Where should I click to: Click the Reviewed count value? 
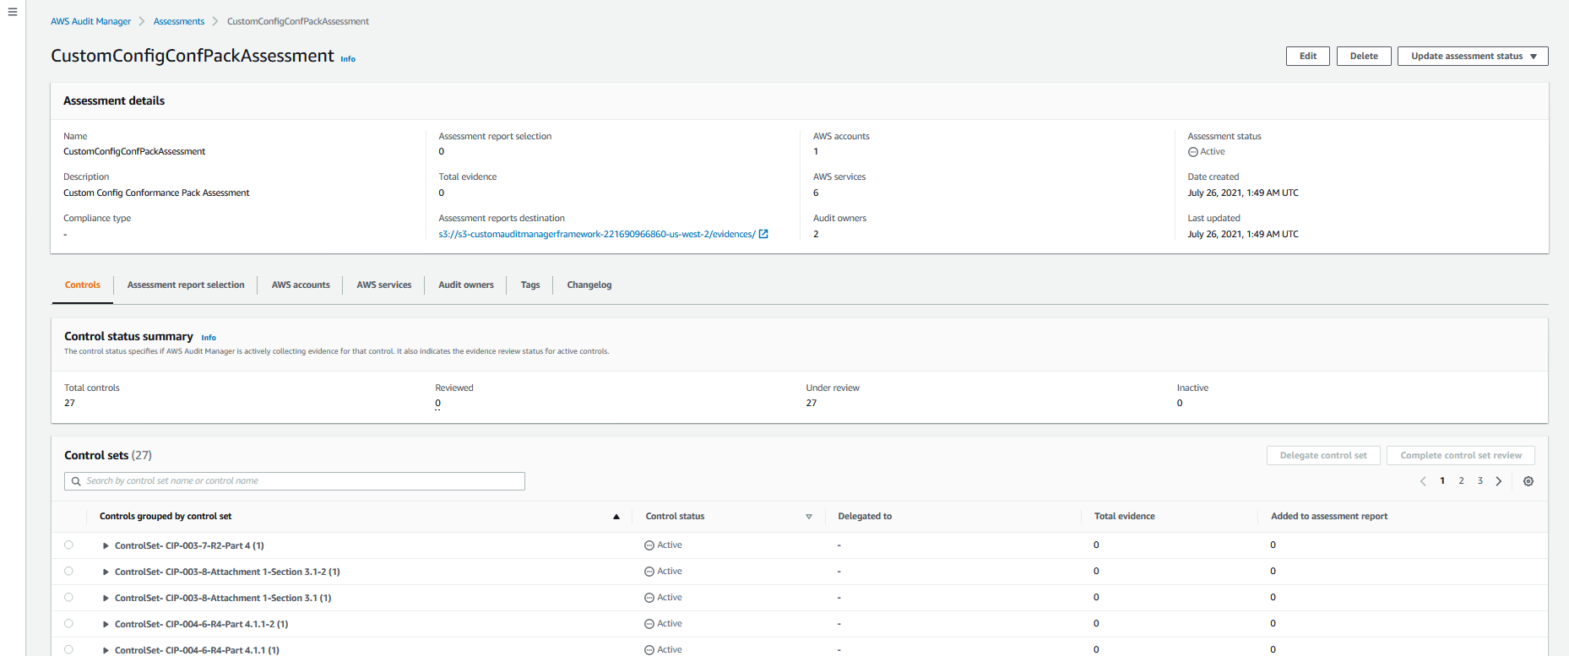pos(437,404)
